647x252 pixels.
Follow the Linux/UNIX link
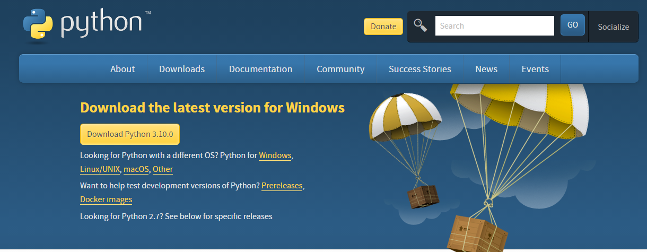coord(100,169)
